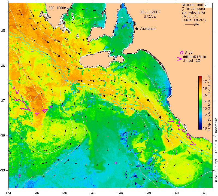Click the latitude axis label -39
The height and width of the screenshot is (196, 218).
coord(3,170)
